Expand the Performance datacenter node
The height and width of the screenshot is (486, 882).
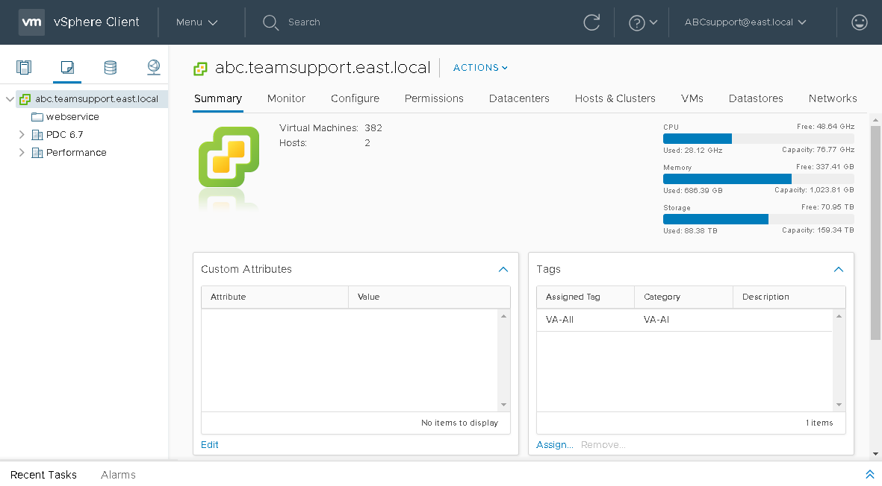[x=22, y=152]
